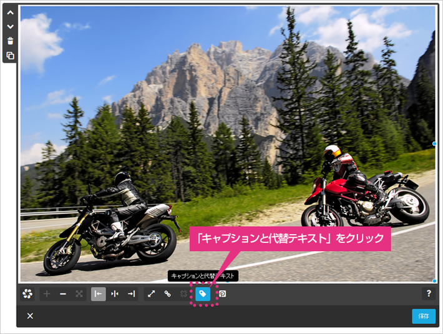Move element up with the chevron arrow
The width and height of the screenshot is (443, 334).
point(11,12)
